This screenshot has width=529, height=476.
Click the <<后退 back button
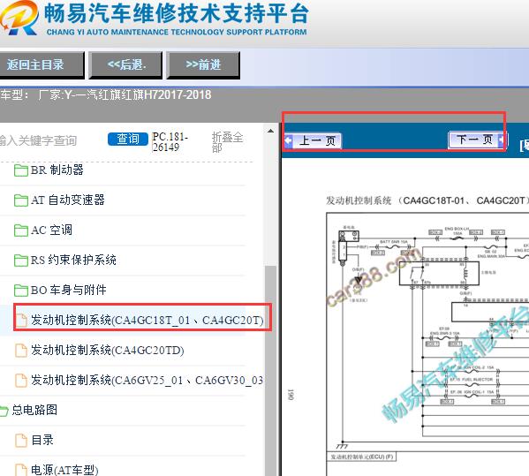[x=125, y=65]
